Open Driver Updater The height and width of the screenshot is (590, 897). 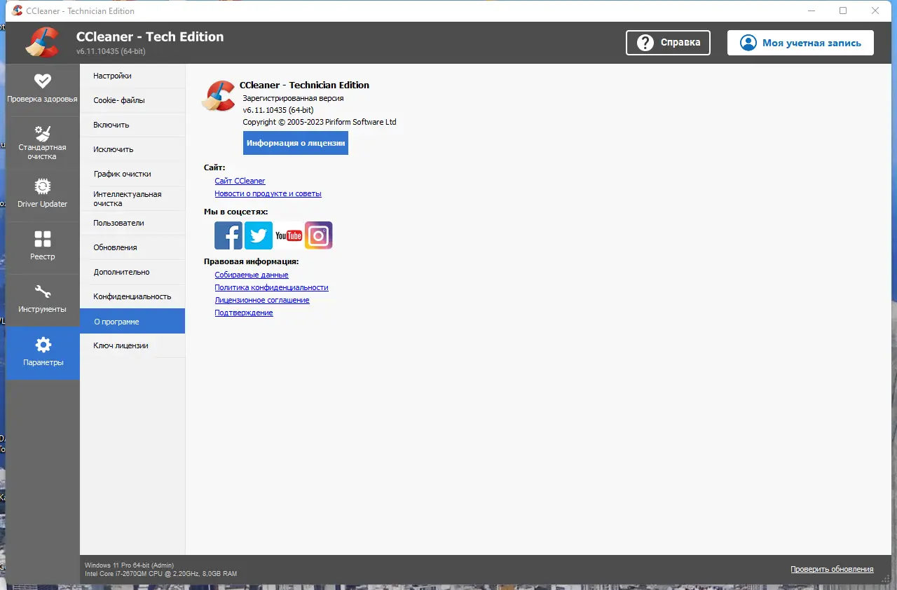[x=43, y=194]
